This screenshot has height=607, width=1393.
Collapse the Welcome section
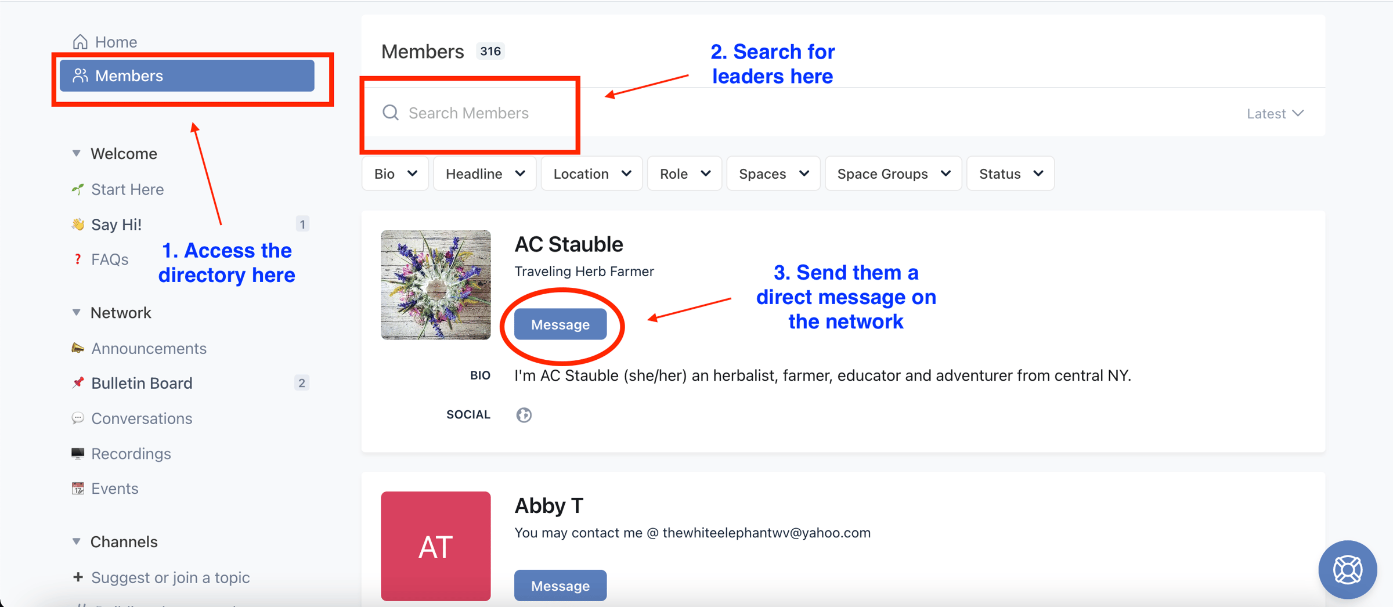[x=76, y=153]
